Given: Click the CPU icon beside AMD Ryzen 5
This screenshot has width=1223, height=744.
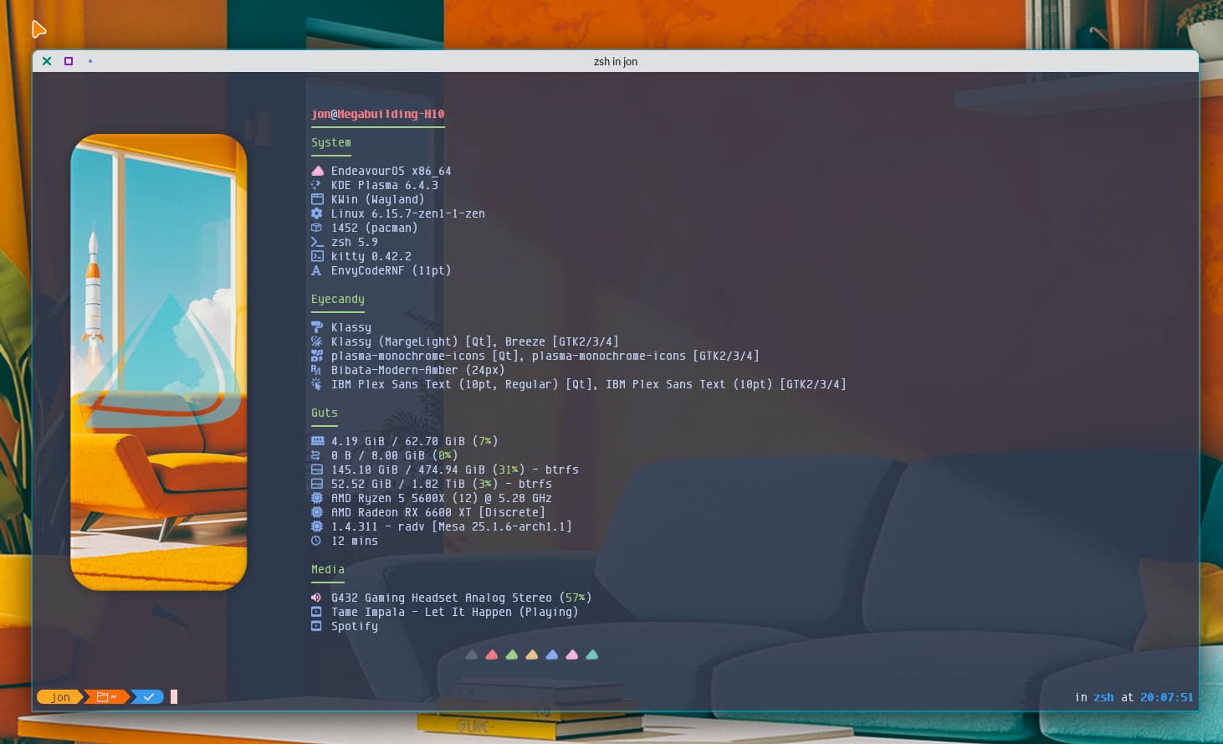Looking at the screenshot, I should pyautogui.click(x=317, y=498).
